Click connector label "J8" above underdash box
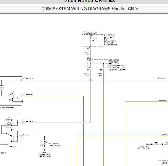The height and width of the screenshot is (166, 168). 88,58
